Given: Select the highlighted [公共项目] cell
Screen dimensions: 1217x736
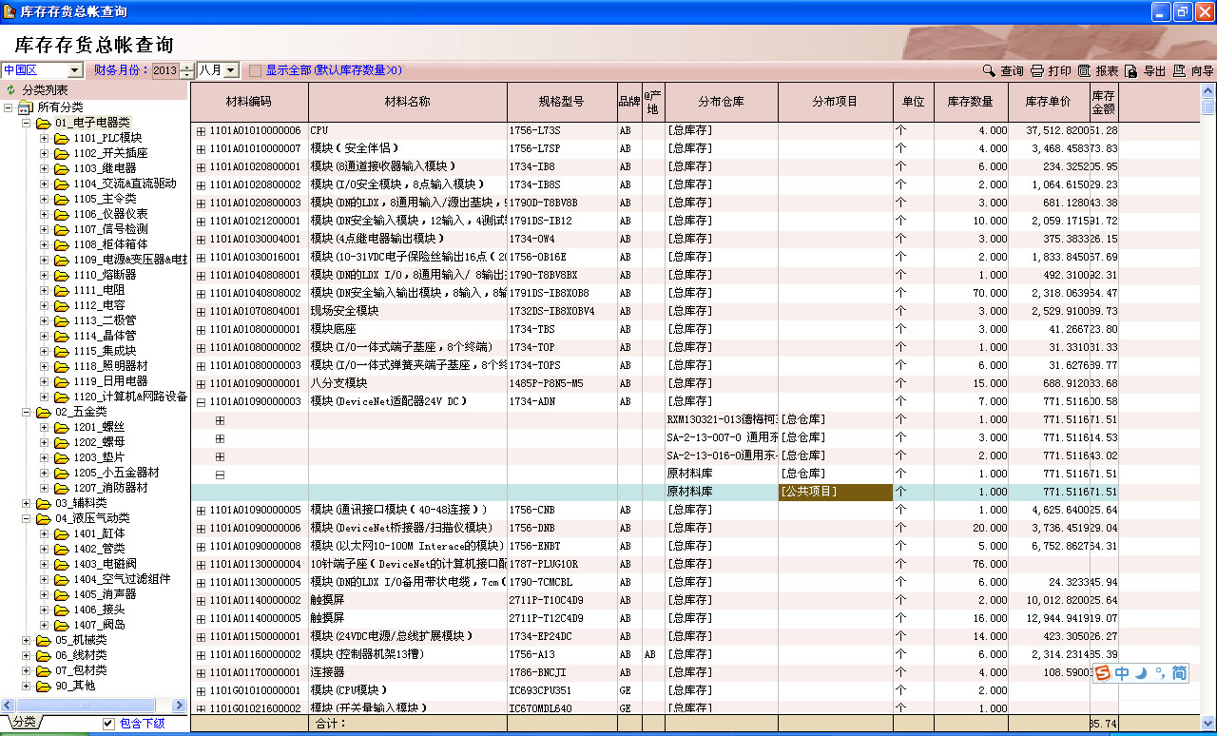Looking at the screenshot, I should pyautogui.click(x=835, y=492).
